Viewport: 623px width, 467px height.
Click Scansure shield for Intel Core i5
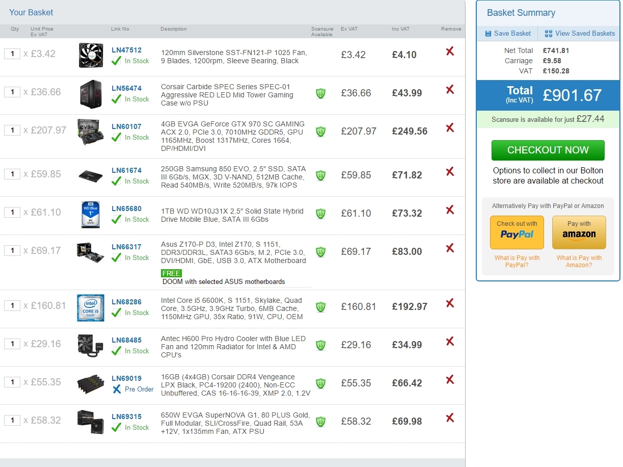tap(320, 307)
